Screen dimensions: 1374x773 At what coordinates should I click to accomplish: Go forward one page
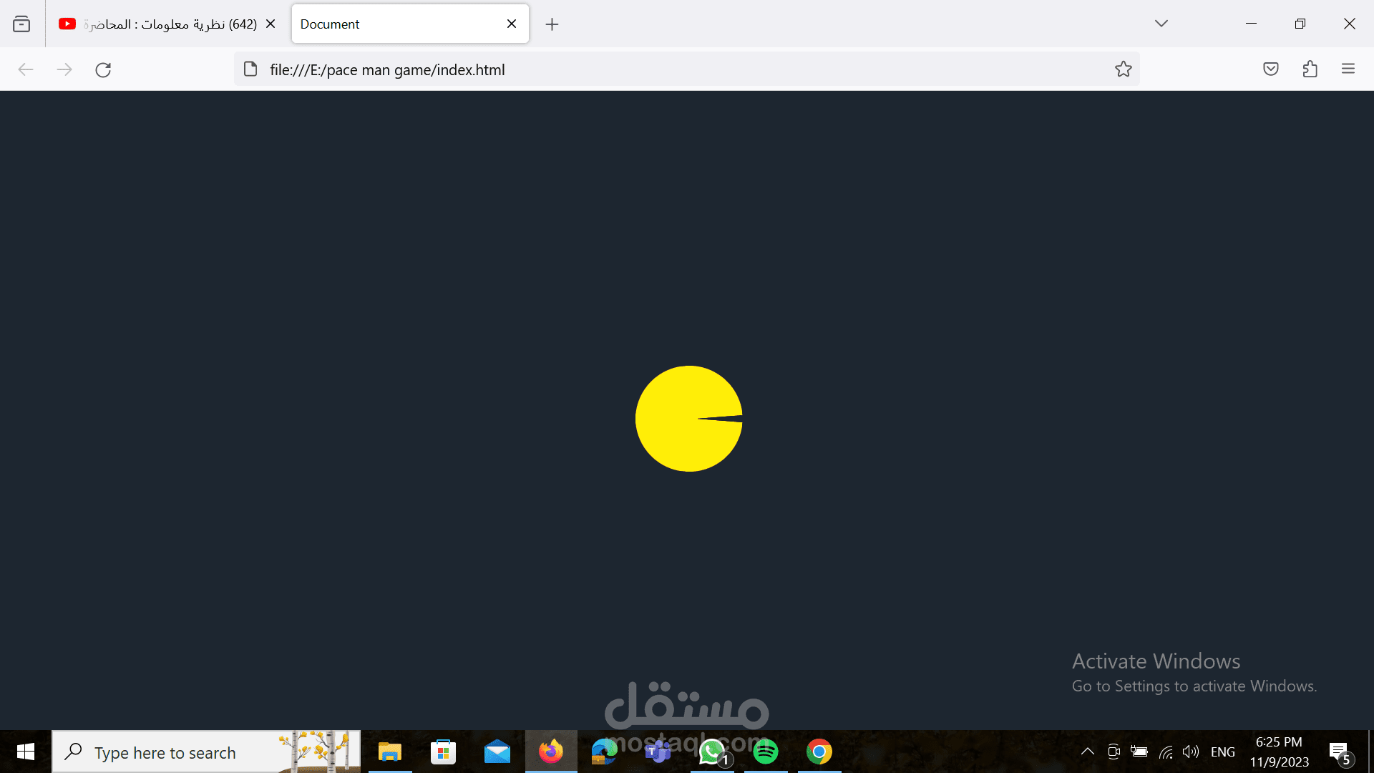(x=64, y=69)
